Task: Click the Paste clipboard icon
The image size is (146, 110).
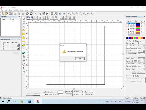Action: click(x=23, y=13)
